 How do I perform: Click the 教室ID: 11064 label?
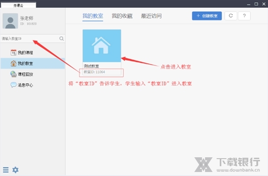tap(94, 72)
